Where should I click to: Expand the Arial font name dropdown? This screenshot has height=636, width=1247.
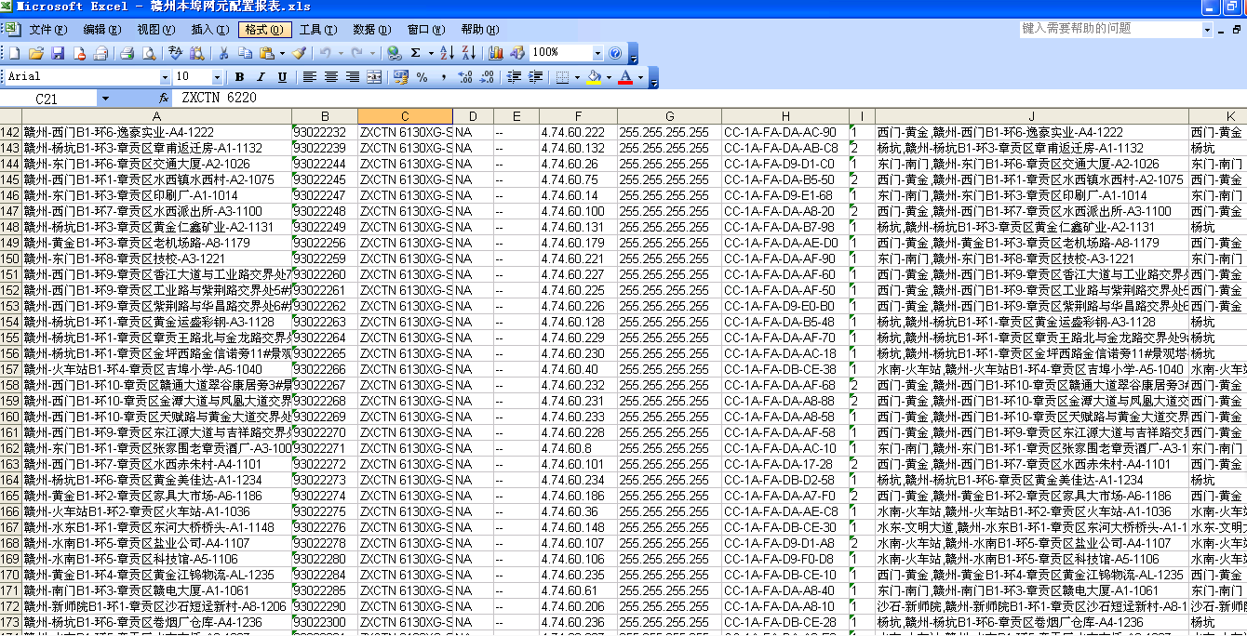pyautogui.click(x=165, y=76)
